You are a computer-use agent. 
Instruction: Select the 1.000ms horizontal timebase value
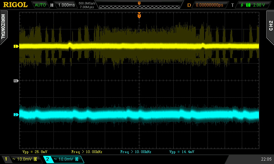point(66,5)
